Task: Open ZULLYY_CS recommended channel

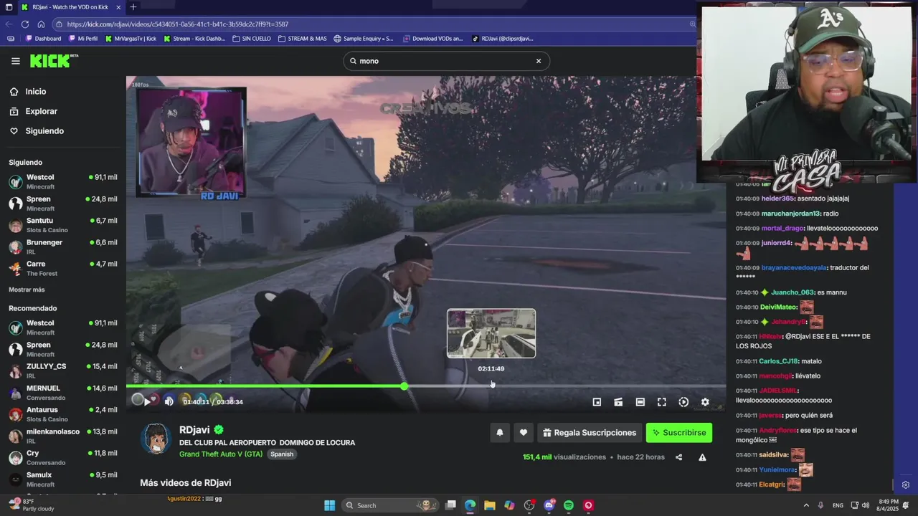Action: point(63,371)
